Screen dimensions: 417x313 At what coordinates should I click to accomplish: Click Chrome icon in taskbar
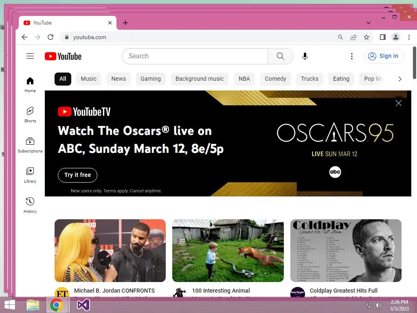tap(56, 305)
